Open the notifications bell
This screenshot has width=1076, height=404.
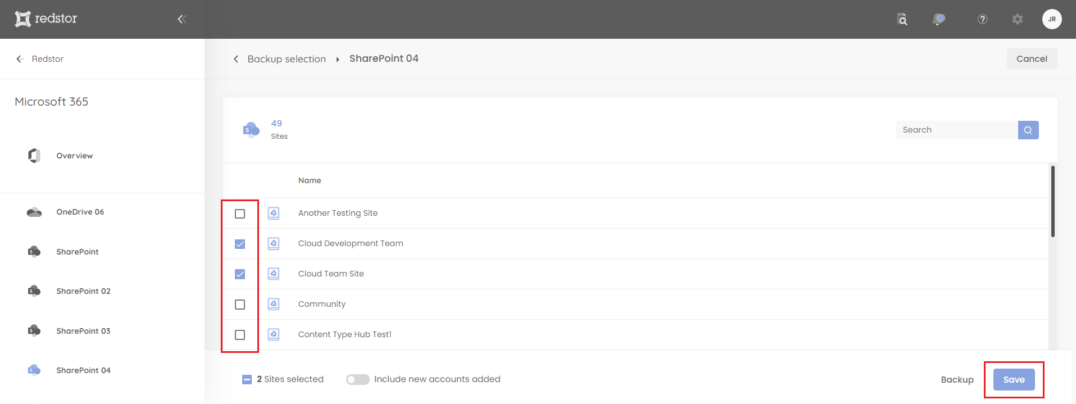[x=938, y=19]
